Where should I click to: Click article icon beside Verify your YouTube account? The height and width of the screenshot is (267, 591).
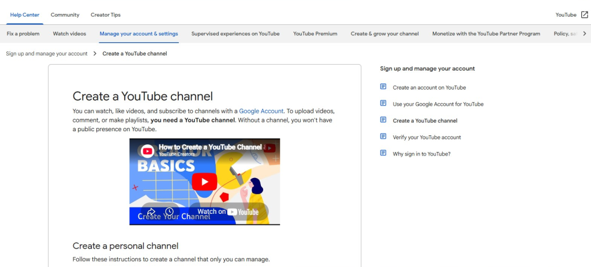click(x=383, y=137)
